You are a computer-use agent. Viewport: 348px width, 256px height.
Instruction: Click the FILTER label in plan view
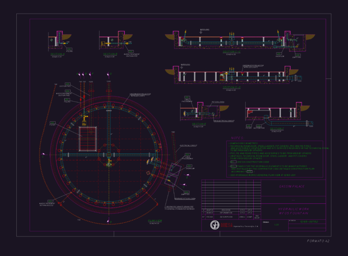[x=52, y=125]
